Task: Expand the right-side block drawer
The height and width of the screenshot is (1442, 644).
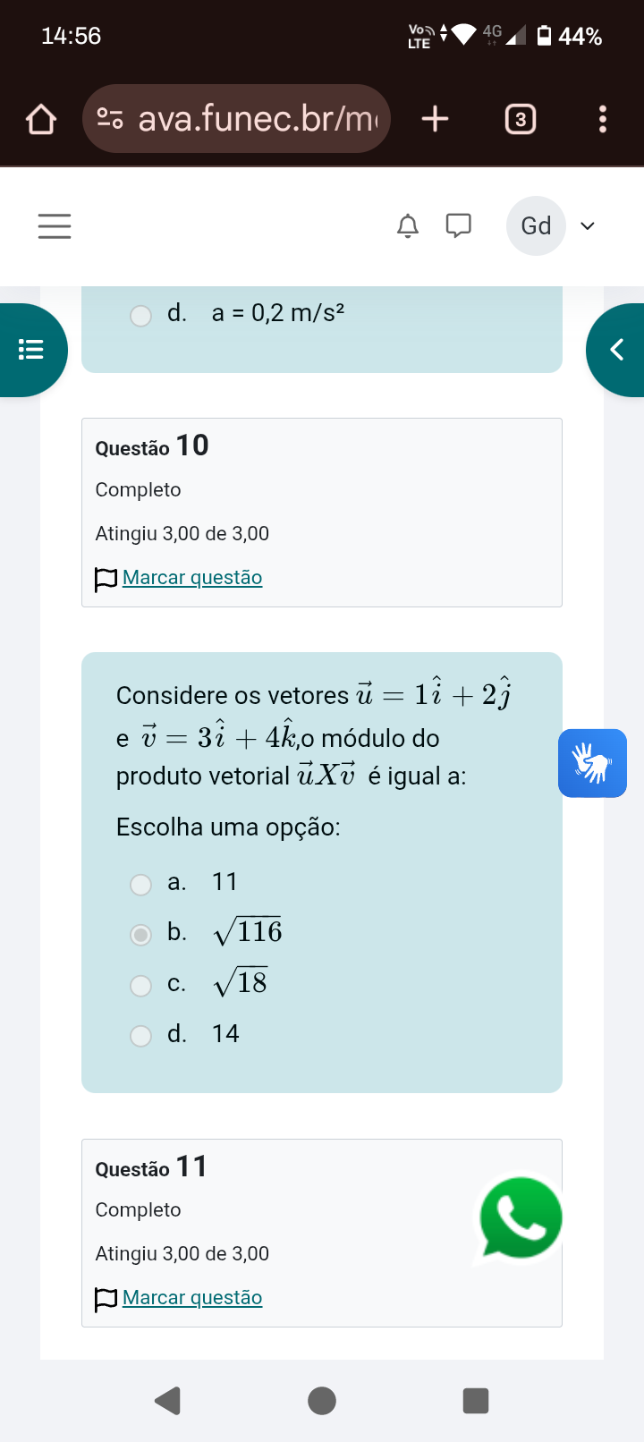Action: 616,350
